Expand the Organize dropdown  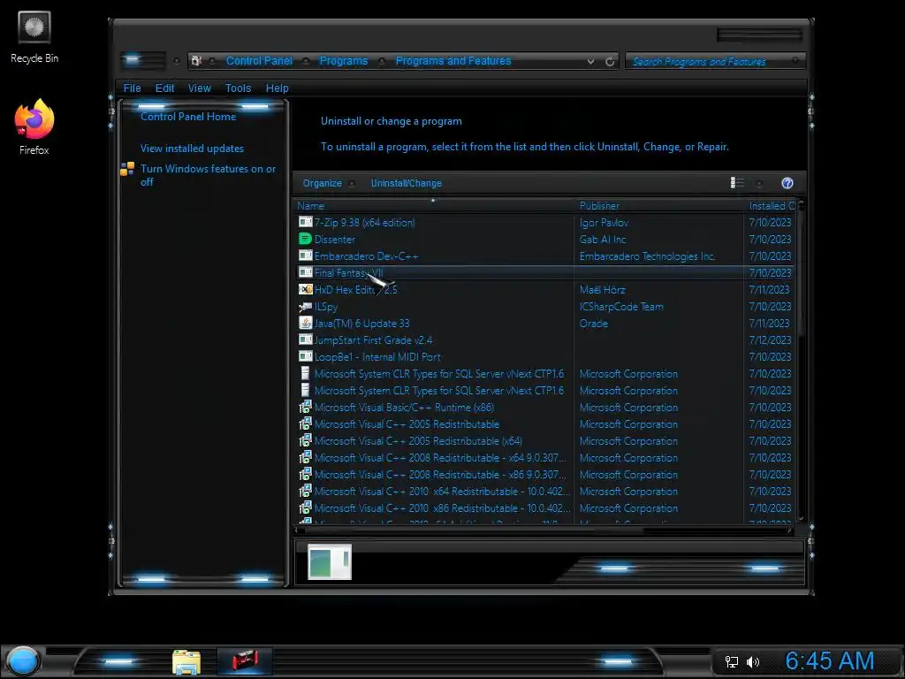click(x=352, y=184)
